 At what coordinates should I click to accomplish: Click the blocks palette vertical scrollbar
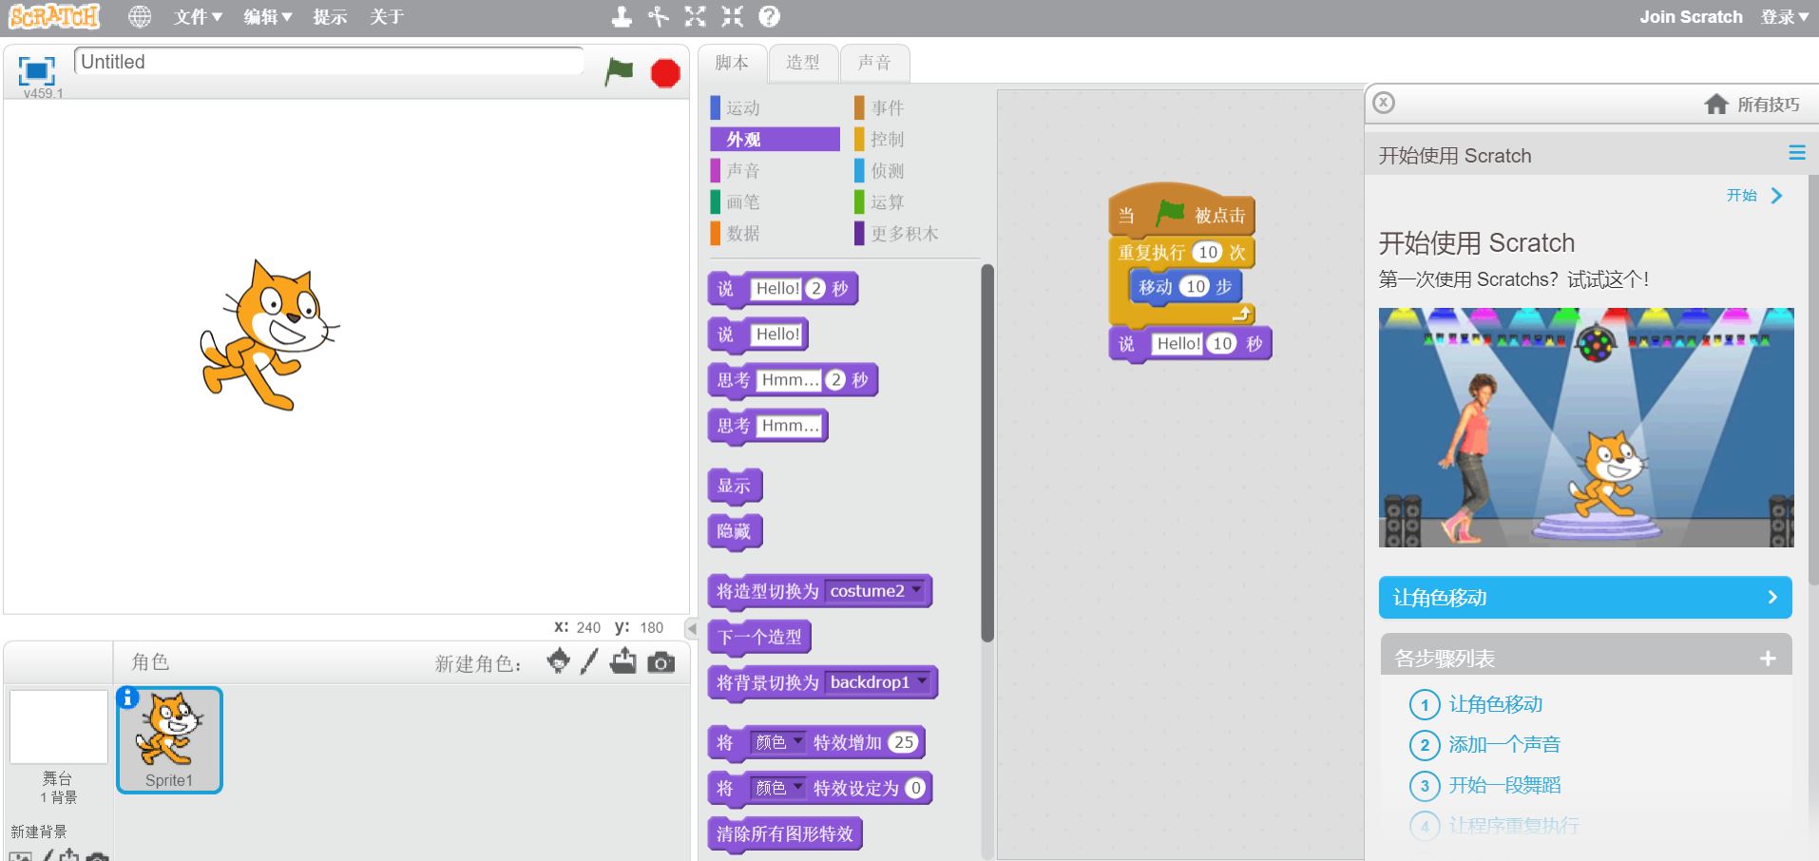click(987, 453)
